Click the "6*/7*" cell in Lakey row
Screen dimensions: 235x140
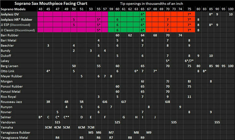[189, 61]
